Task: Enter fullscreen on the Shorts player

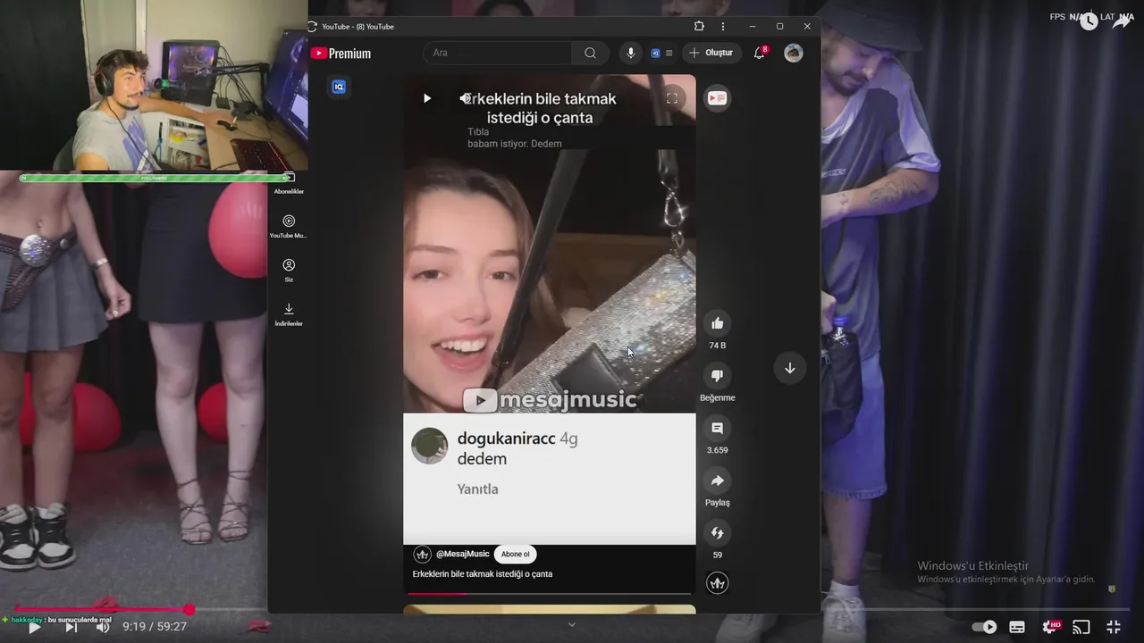Action: point(672,98)
